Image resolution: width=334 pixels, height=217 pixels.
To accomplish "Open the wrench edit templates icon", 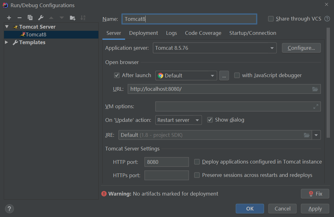I will 41,18.
